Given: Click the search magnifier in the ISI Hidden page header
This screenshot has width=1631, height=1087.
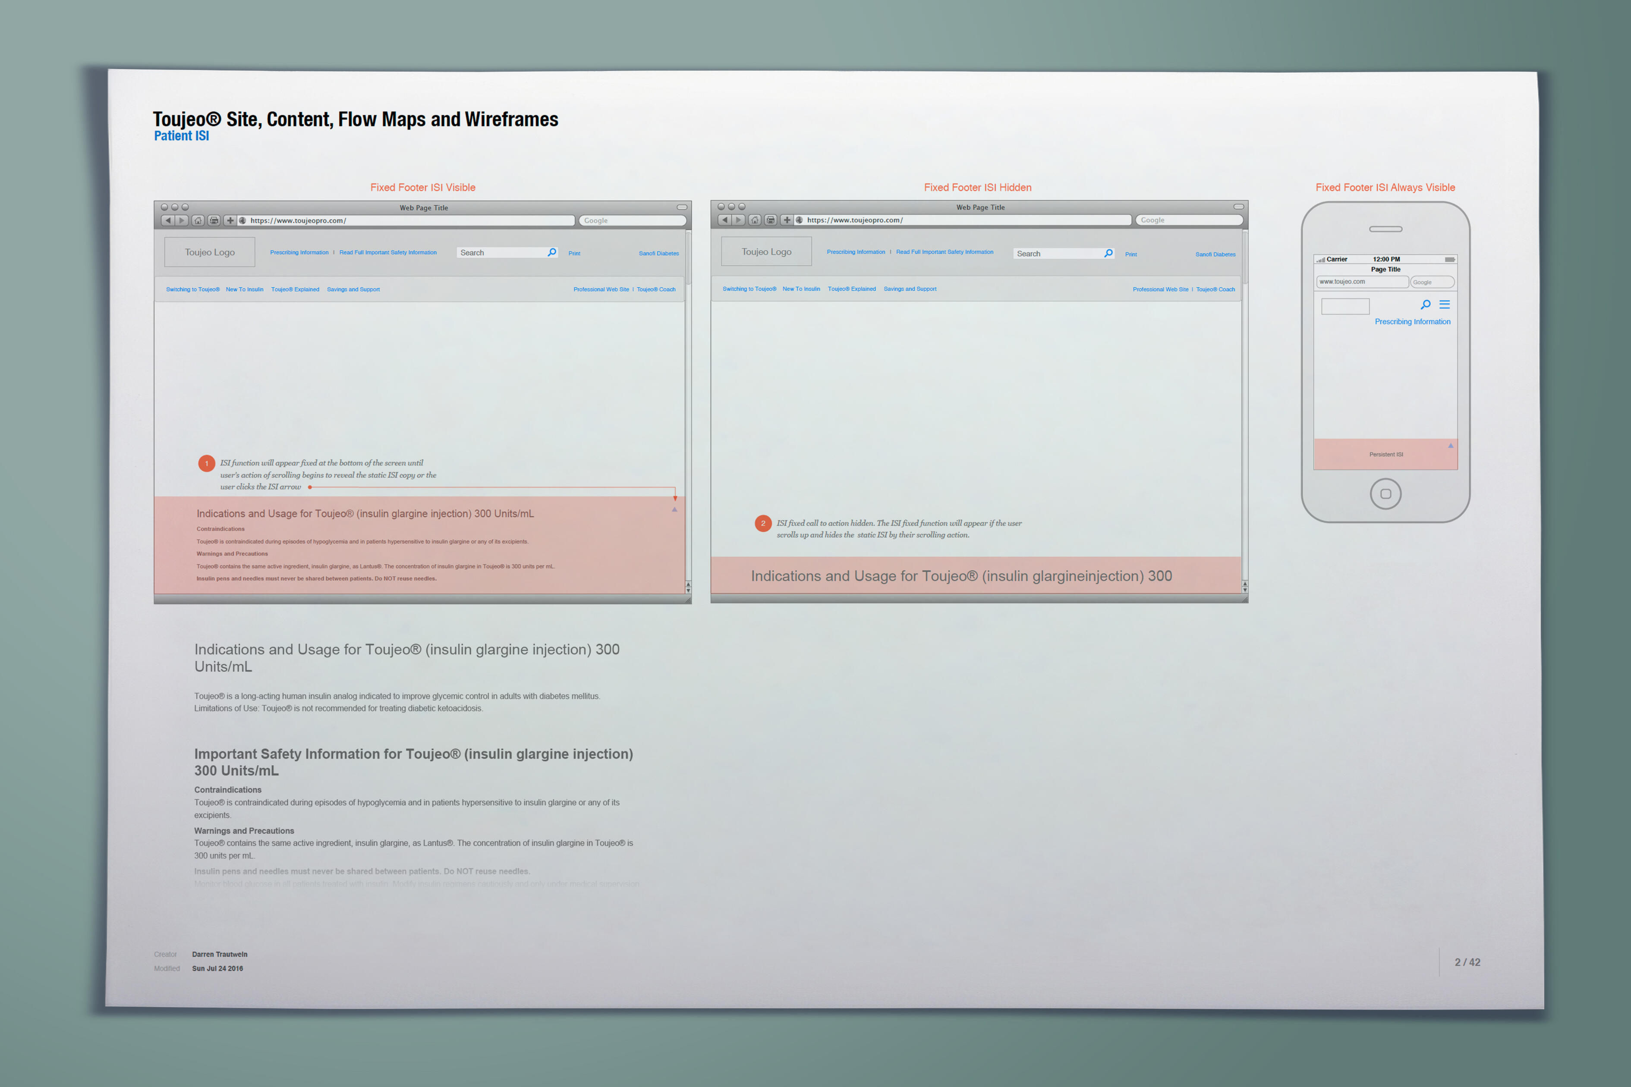Looking at the screenshot, I should tap(1109, 253).
